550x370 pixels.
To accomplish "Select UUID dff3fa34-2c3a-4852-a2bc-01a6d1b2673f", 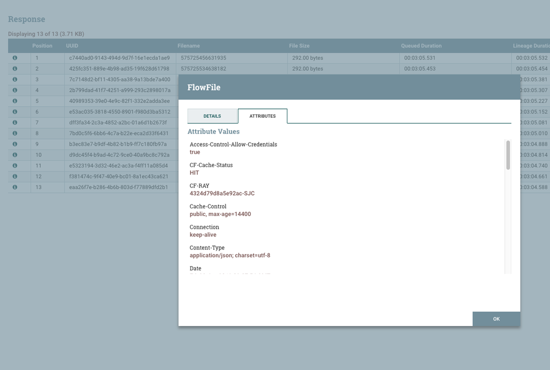I will (118, 123).
